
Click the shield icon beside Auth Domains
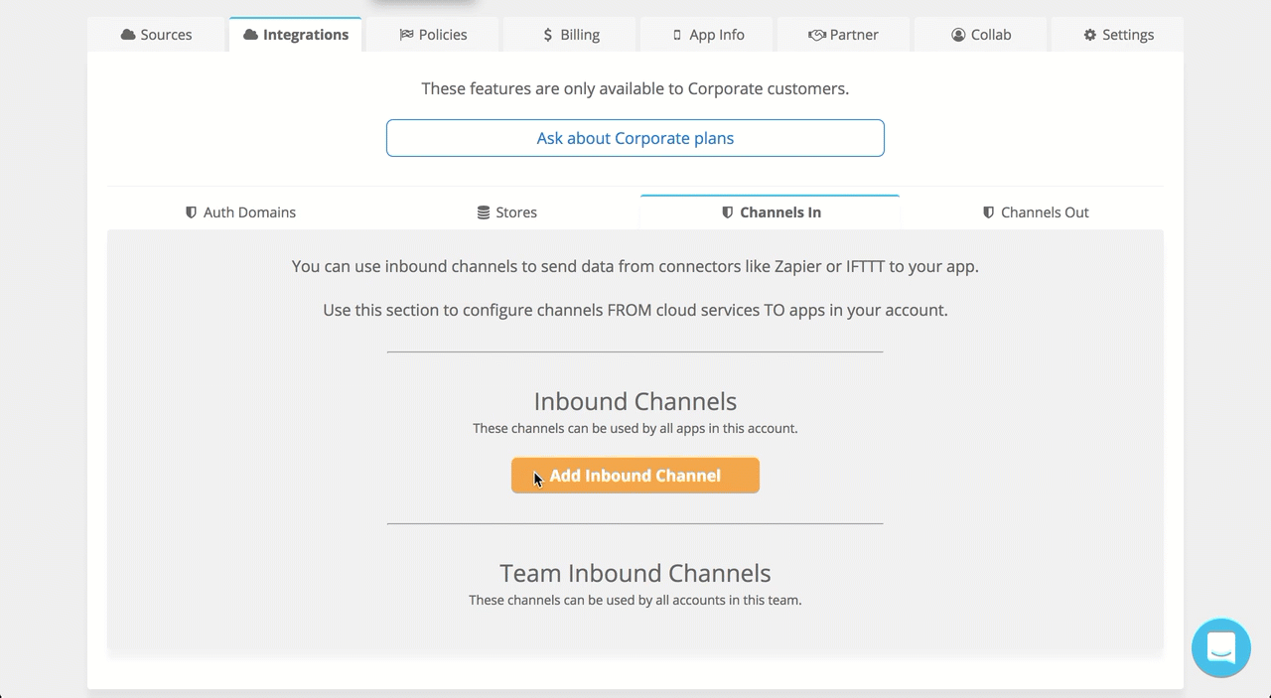tap(192, 212)
